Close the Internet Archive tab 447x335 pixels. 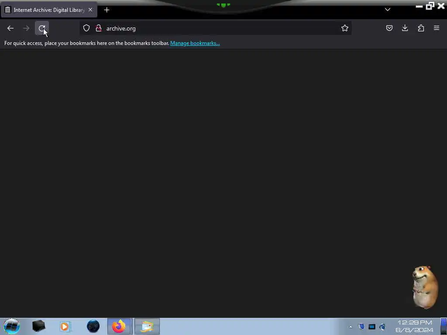90,10
